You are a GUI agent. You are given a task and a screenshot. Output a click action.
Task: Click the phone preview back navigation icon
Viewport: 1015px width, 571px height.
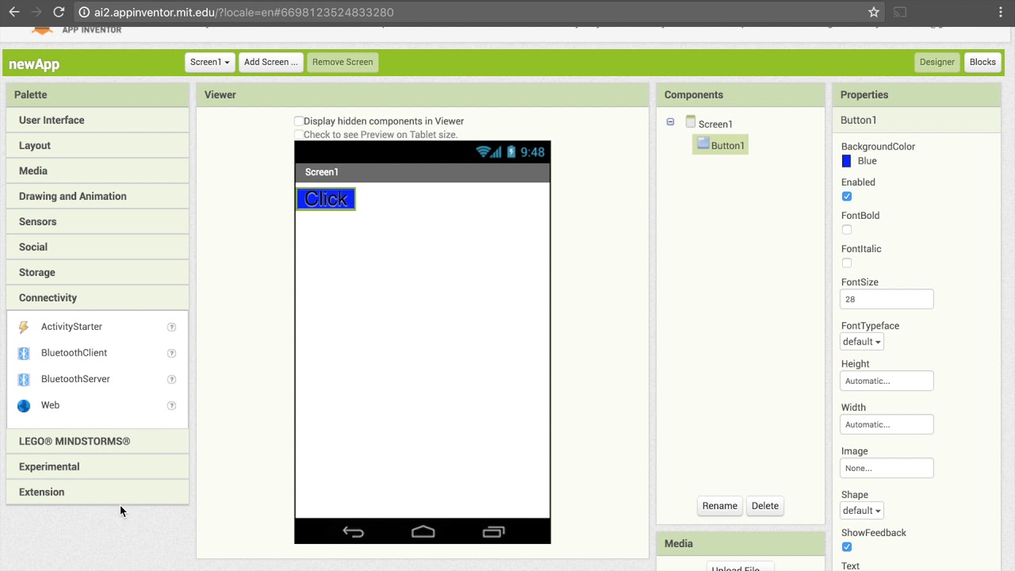353,531
